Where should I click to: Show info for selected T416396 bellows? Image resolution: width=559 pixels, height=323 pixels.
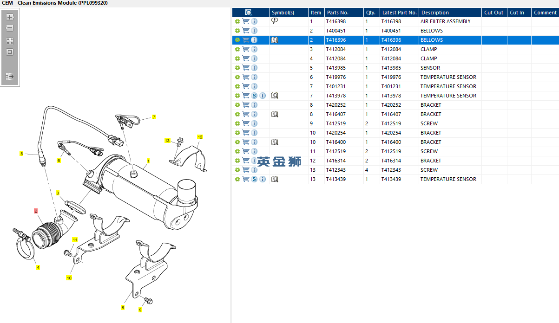254,40
